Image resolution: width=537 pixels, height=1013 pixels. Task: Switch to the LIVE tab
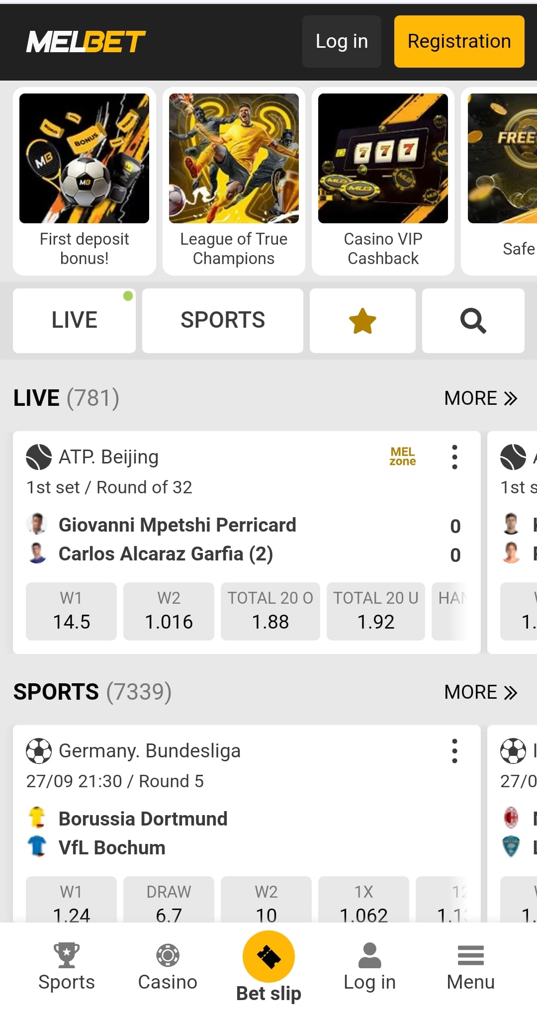[x=74, y=321]
